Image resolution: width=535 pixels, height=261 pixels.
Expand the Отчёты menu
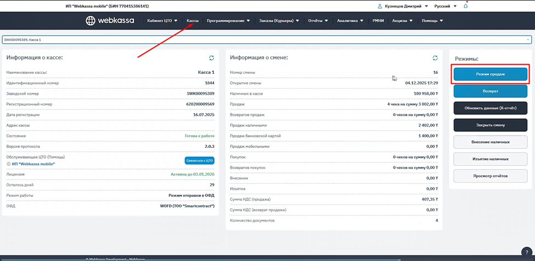[318, 21]
